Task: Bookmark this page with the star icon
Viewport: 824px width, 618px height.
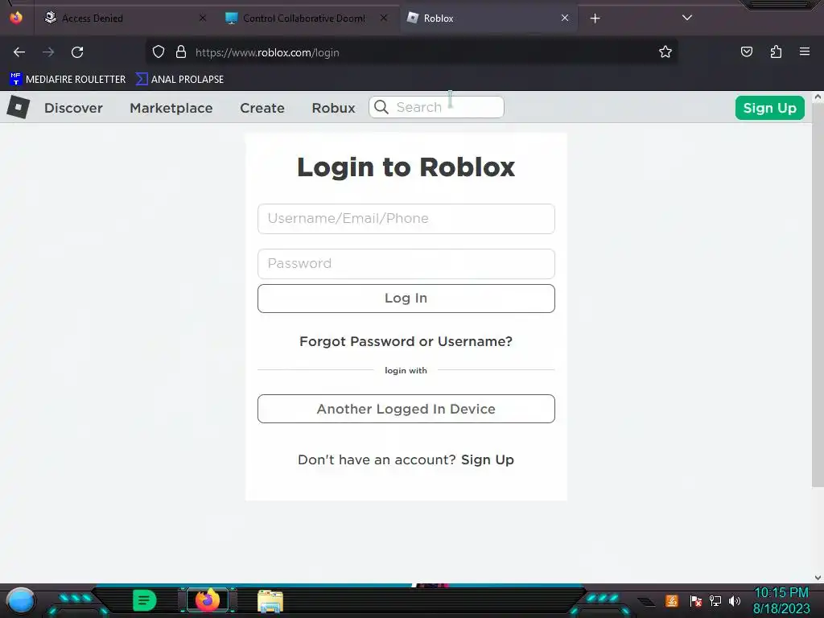Action: click(665, 52)
